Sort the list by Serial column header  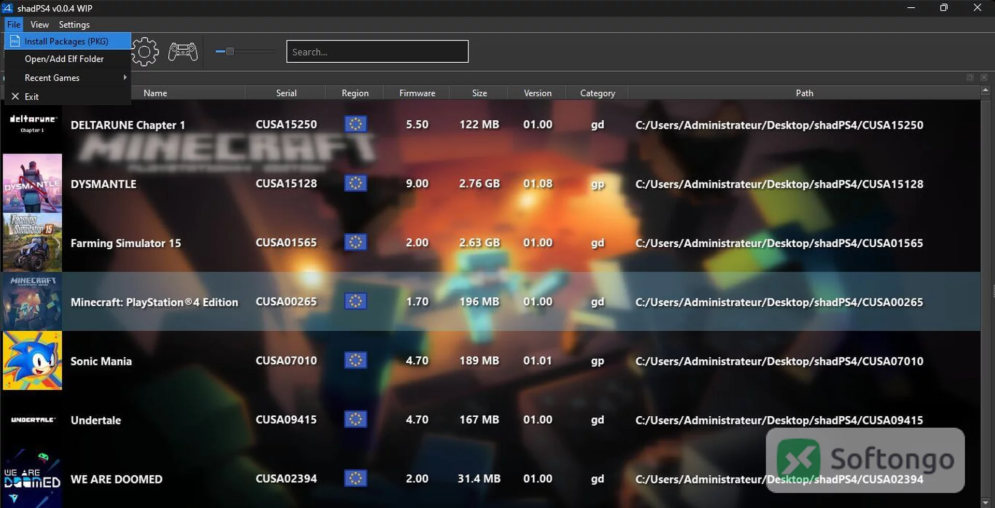click(x=286, y=93)
